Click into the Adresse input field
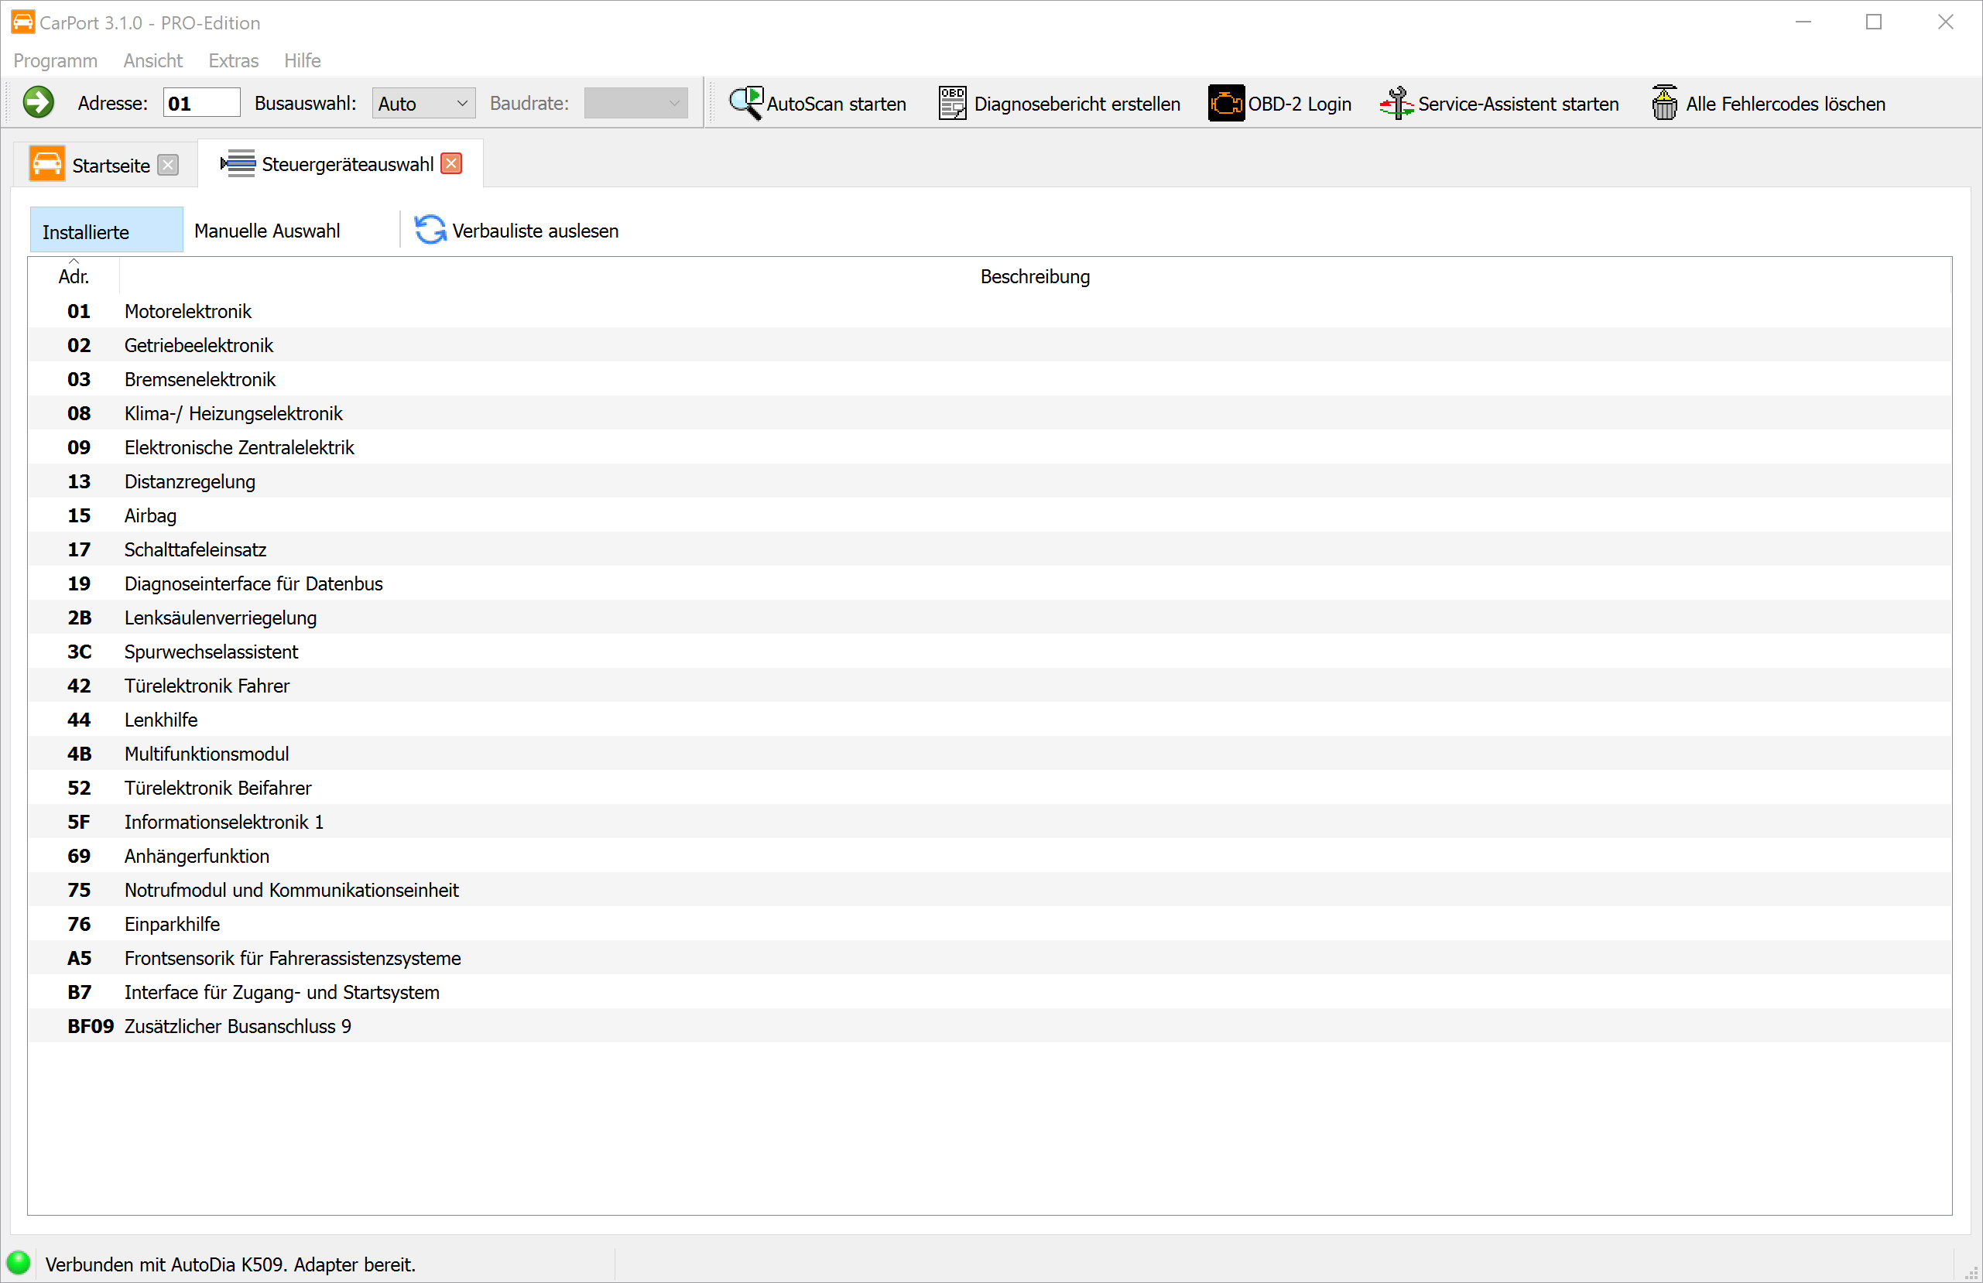The height and width of the screenshot is (1283, 1983). click(x=200, y=104)
